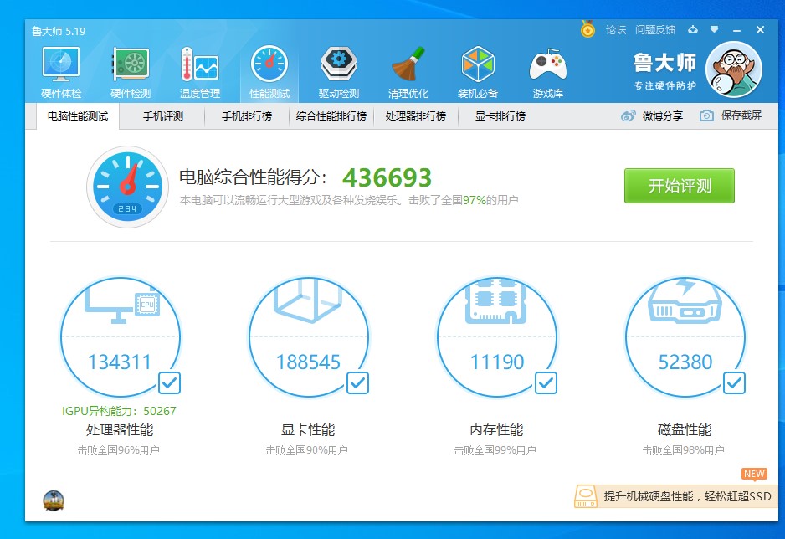This screenshot has height=539, width=785.
Task: Select the 硬件检测 hardware detection icon
Action: pos(130,70)
